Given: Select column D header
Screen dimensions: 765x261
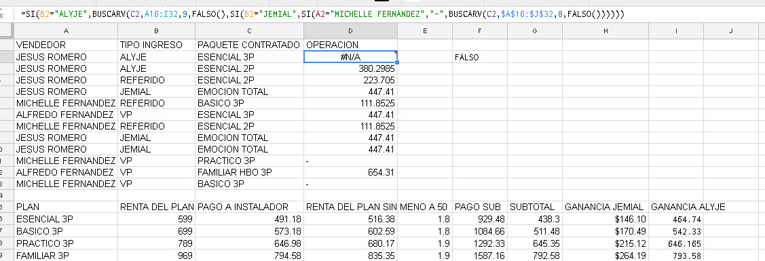Looking at the screenshot, I should click(x=350, y=31).
